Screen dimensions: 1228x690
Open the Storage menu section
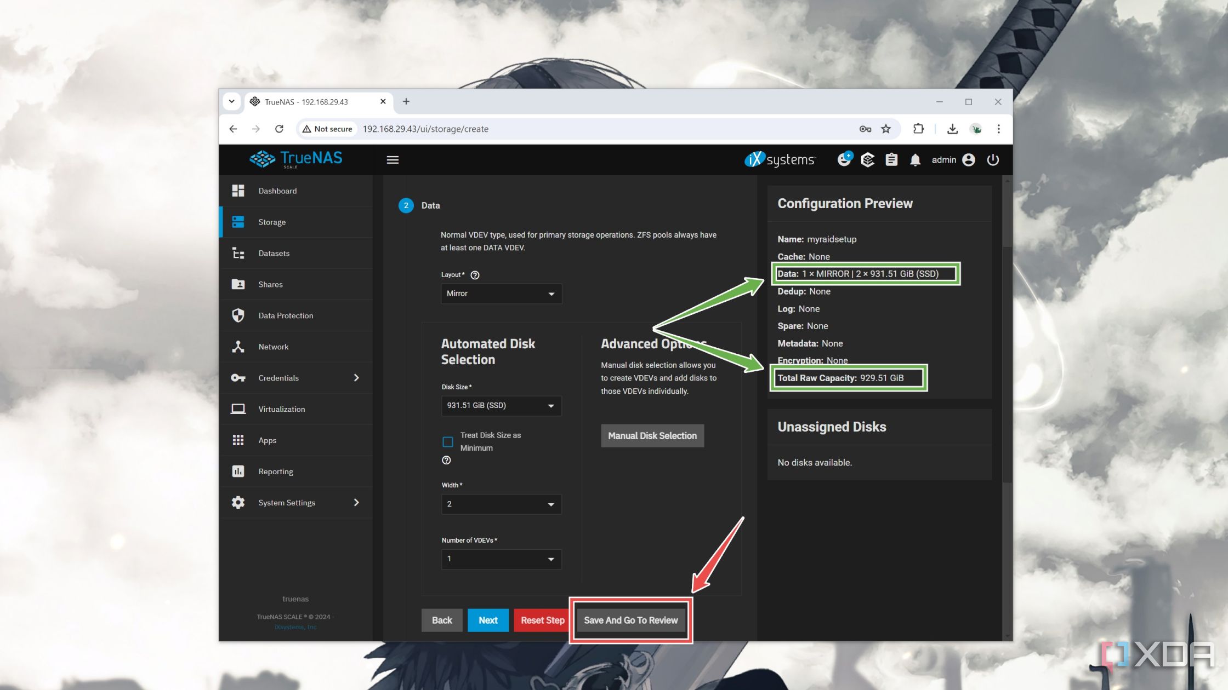[x=271, y=222]
